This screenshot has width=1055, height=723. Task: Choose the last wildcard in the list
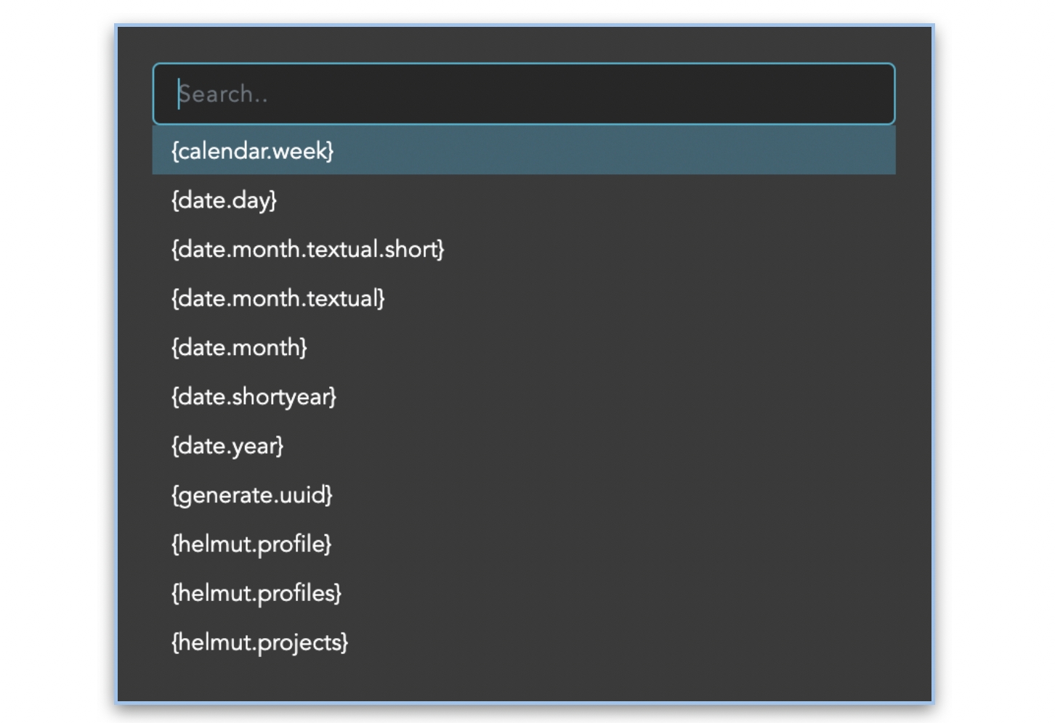pos(259,642)
